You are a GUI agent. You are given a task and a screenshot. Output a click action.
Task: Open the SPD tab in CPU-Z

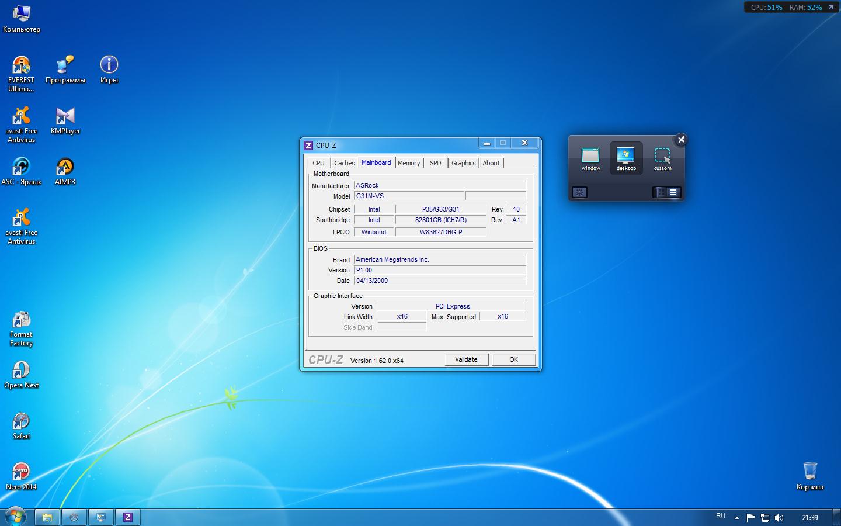436,163
